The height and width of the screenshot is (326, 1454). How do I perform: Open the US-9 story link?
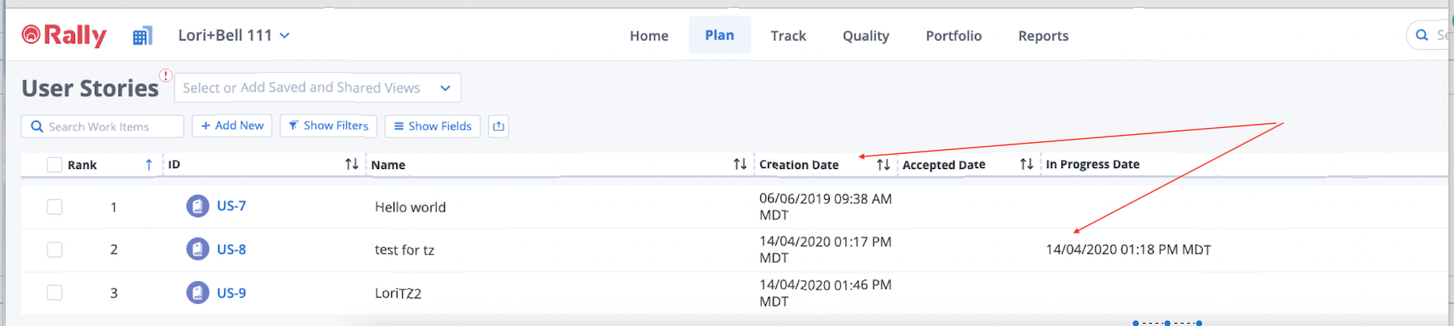pyautogui.click(x=232, y=293)
